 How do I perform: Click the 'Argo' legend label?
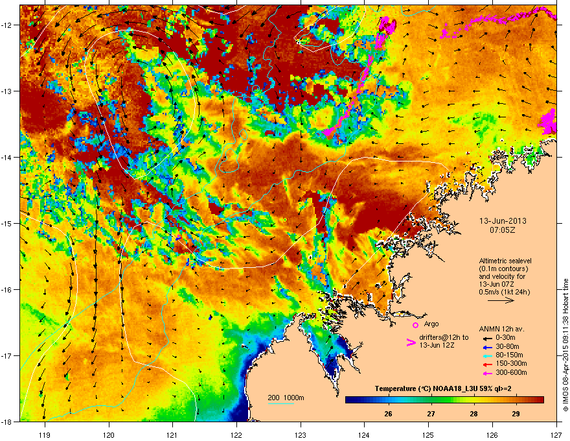click(x=431, y=324)
